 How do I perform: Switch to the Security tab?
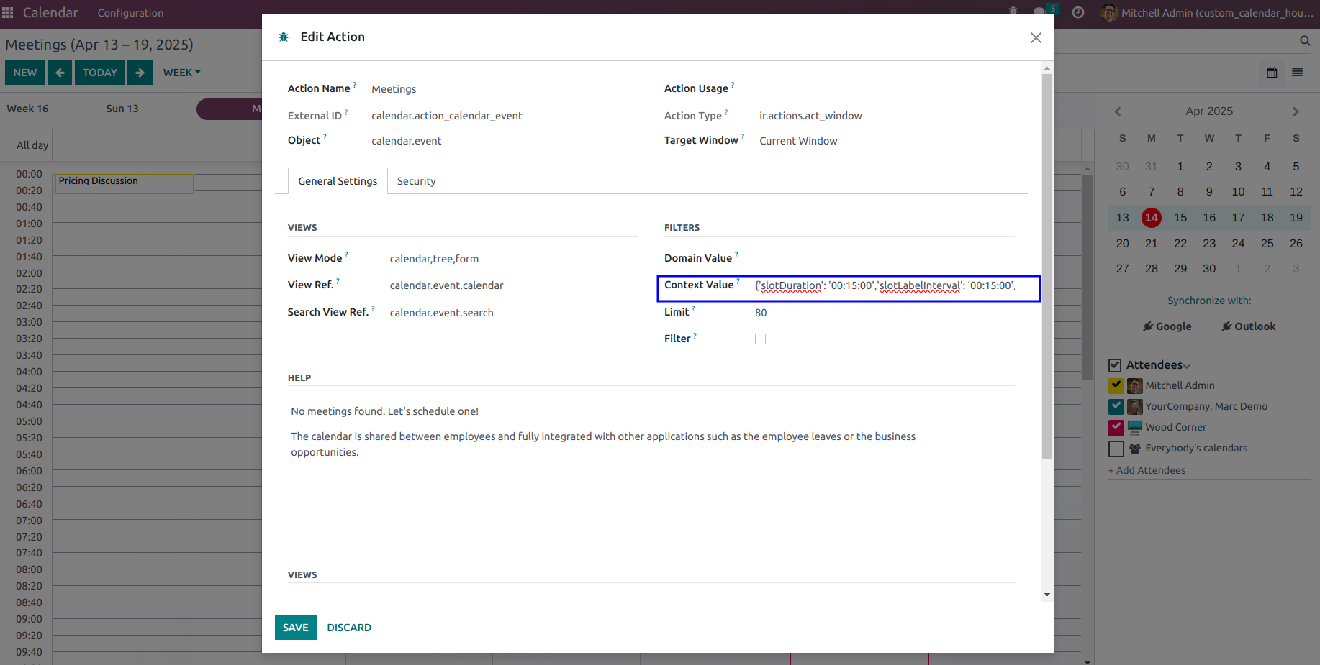tap(417, 181)
